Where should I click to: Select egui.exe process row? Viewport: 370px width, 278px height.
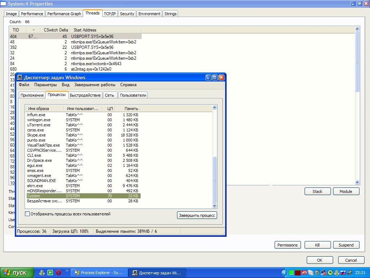pos(83,165)
